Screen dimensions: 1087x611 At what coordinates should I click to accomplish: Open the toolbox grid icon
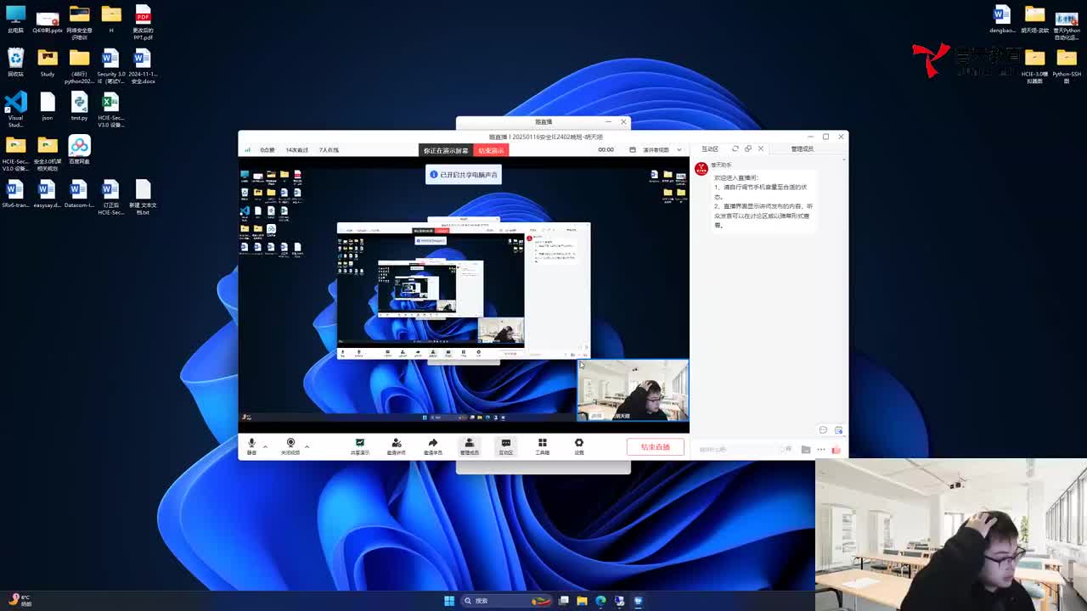pyautogui.click(x=542, y=445)
